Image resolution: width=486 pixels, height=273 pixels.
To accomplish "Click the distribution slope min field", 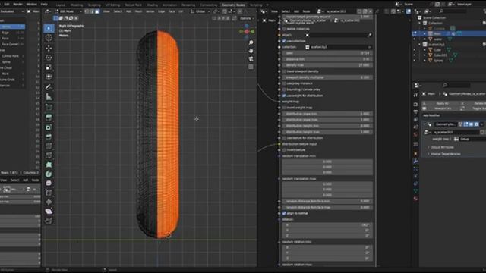I will click(x=327, y=114).
